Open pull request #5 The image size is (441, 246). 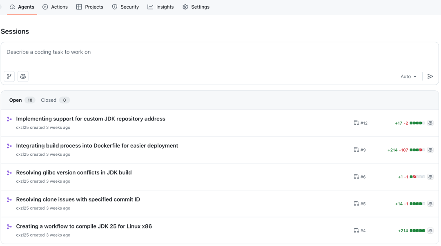pyautogui.click(x=360, y=204)
